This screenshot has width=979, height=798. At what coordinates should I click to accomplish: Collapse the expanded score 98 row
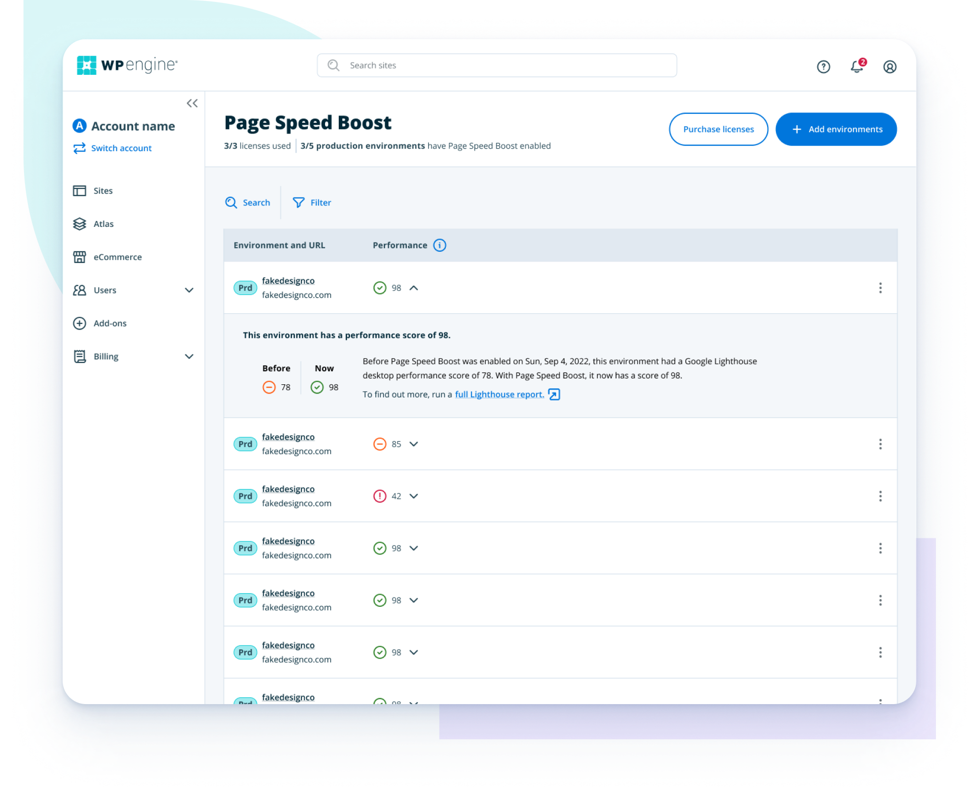coord(414,288)
